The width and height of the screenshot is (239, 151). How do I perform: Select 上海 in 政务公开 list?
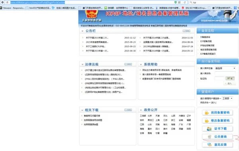tap(157, 120)
